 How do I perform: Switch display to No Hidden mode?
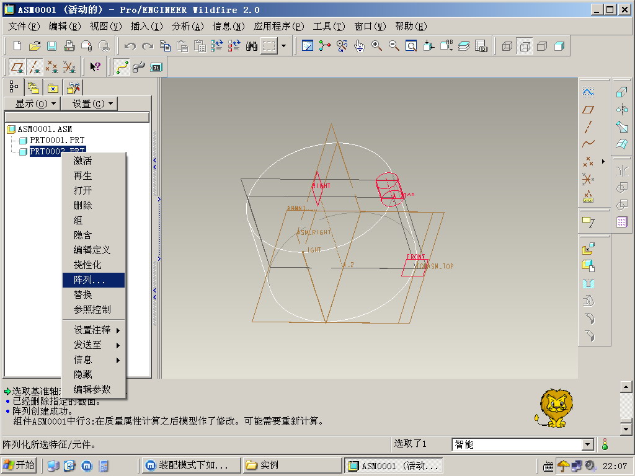542,46
